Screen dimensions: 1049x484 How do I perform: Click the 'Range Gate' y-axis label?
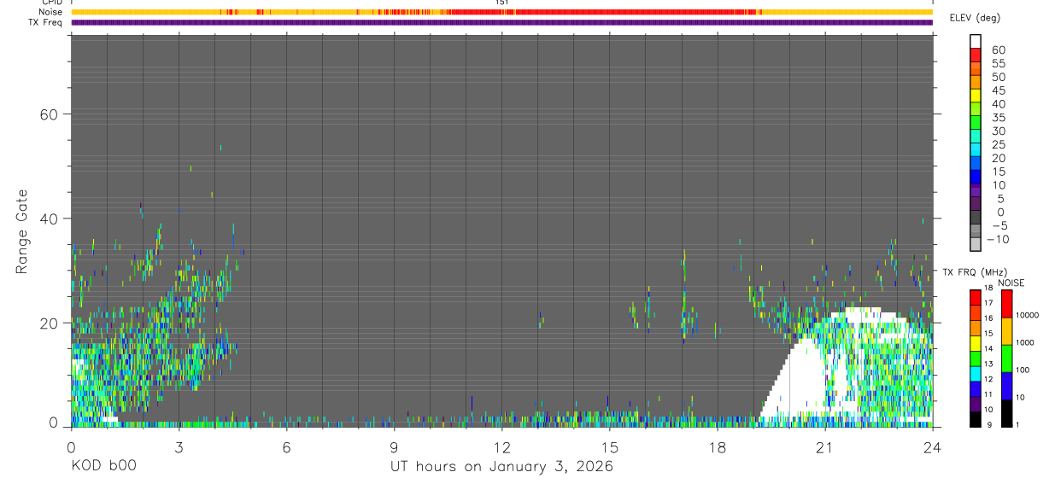[21, 231]
